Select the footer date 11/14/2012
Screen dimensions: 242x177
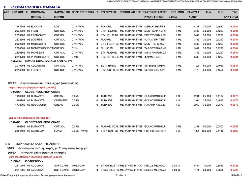click(236, 175)
